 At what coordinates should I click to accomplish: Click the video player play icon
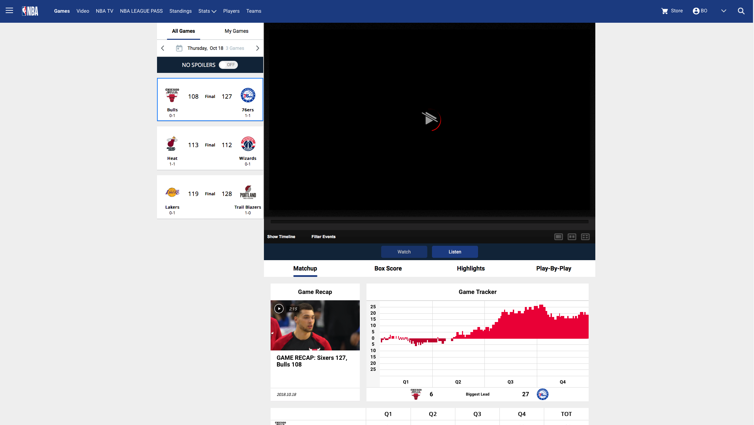(430, 119)
